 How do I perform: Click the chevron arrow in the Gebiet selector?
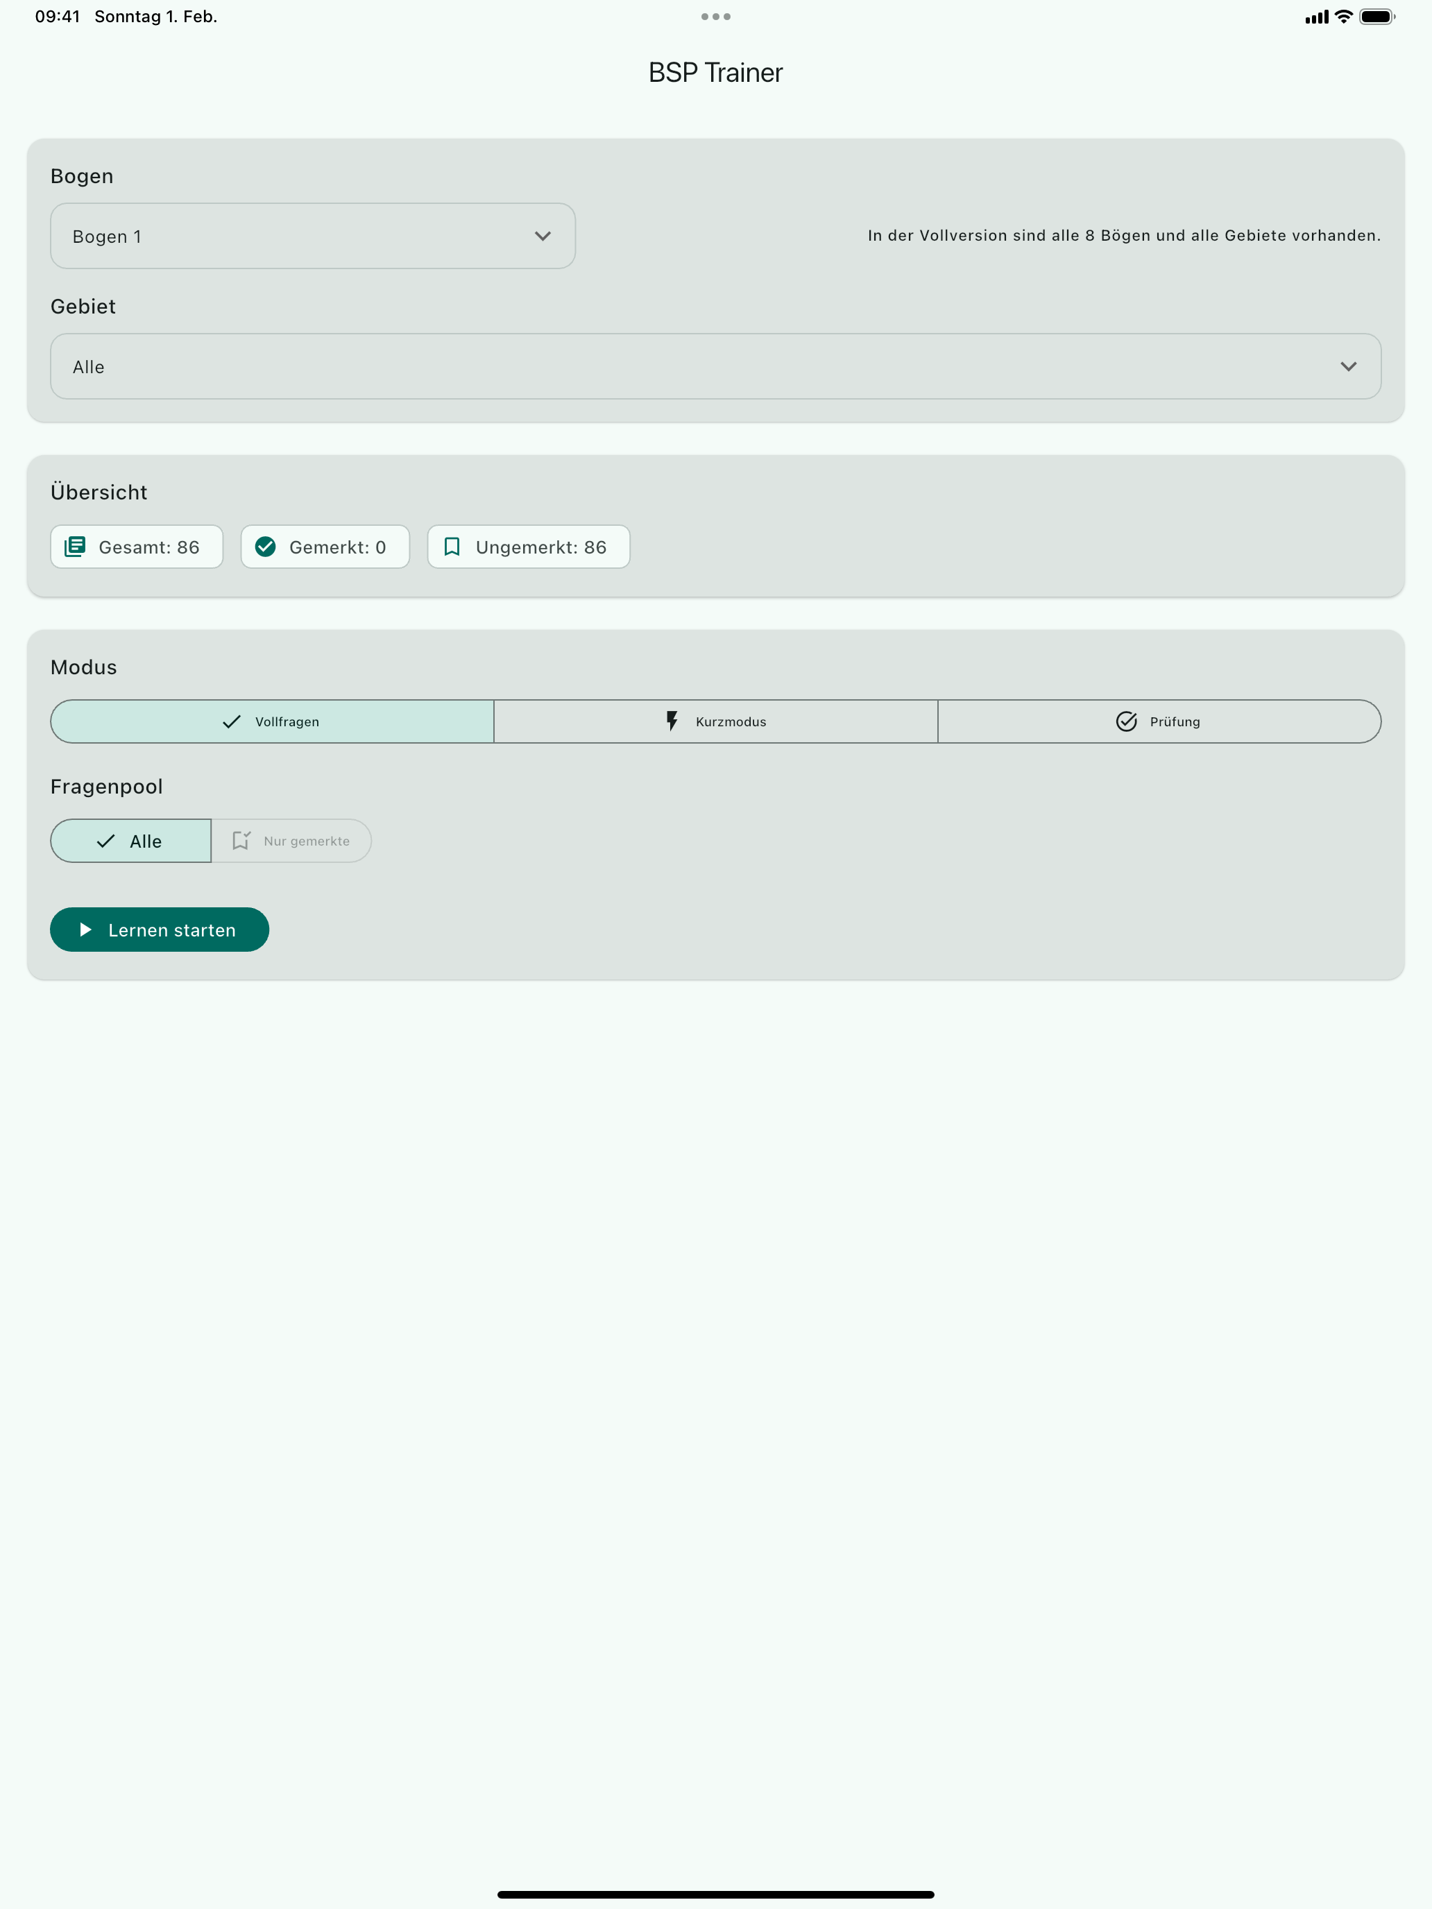tap(1348, 367)
